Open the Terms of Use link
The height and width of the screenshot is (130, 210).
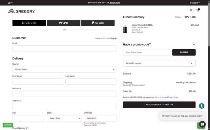coord(160,97)
